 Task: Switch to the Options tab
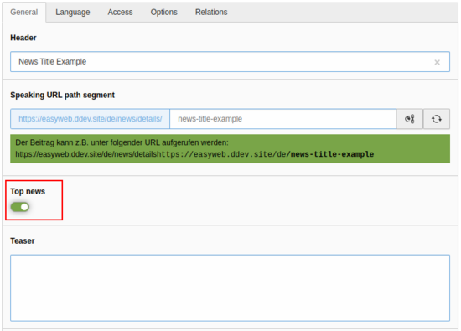coord(163,12)
